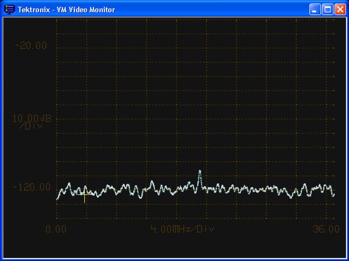Click the 4.00MHz/Div horizontal scale label
The width and height of the screenshot is (349, 261).
coord(182,228)
